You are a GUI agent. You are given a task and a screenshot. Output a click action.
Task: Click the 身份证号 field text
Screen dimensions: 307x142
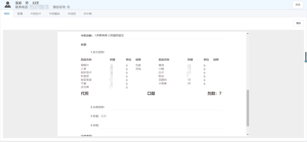point(61,7)
